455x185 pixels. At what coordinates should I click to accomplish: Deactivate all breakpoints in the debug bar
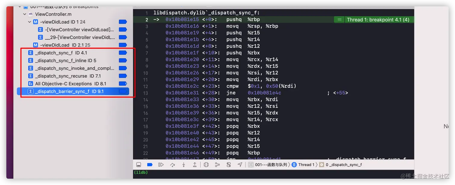(150, 165)
